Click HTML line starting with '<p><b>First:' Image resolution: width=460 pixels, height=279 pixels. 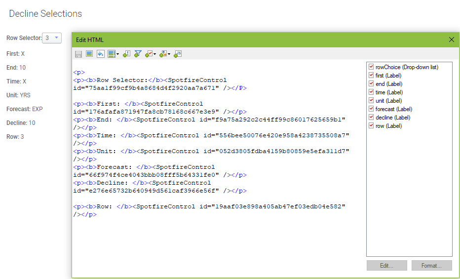click(x=138, y=104)
